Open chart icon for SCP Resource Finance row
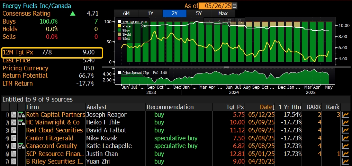Screen dimensions: 352x166 click(345, 154)
